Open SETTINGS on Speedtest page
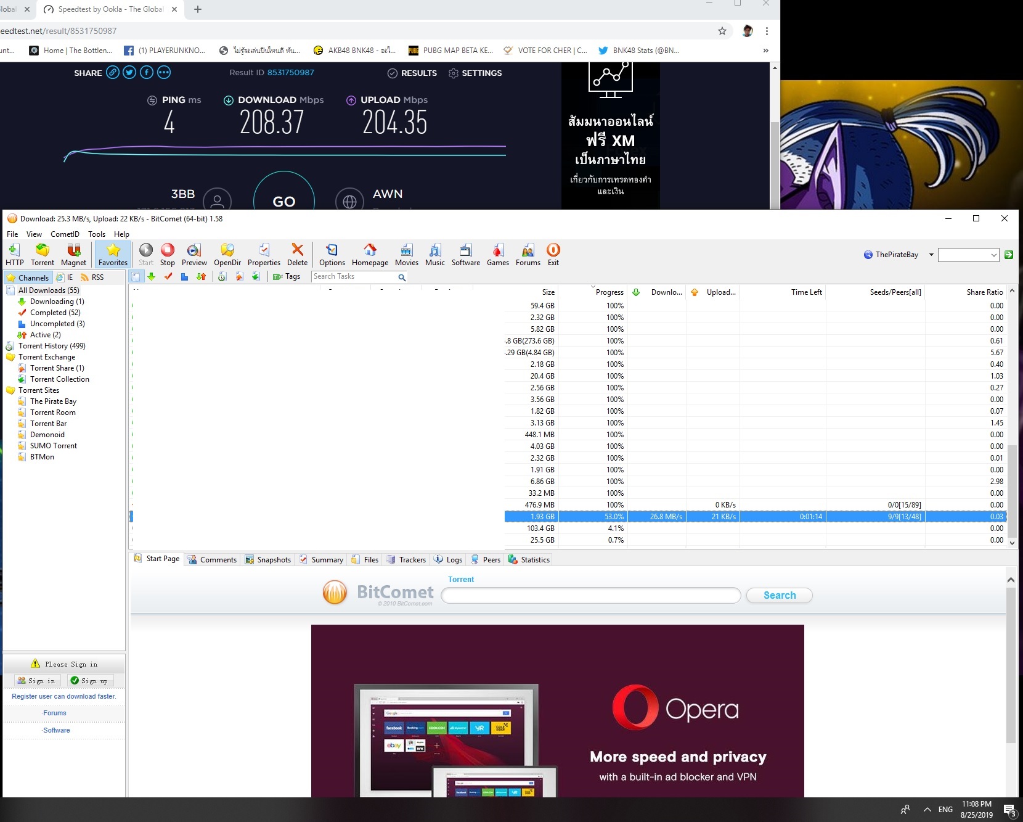 (475, 73)
